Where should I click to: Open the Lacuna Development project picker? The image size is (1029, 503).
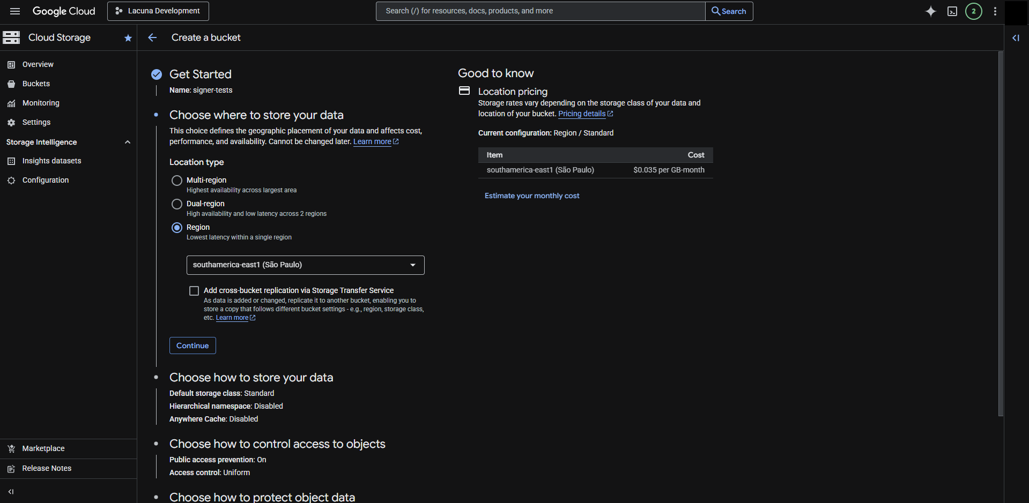(158, 11)
